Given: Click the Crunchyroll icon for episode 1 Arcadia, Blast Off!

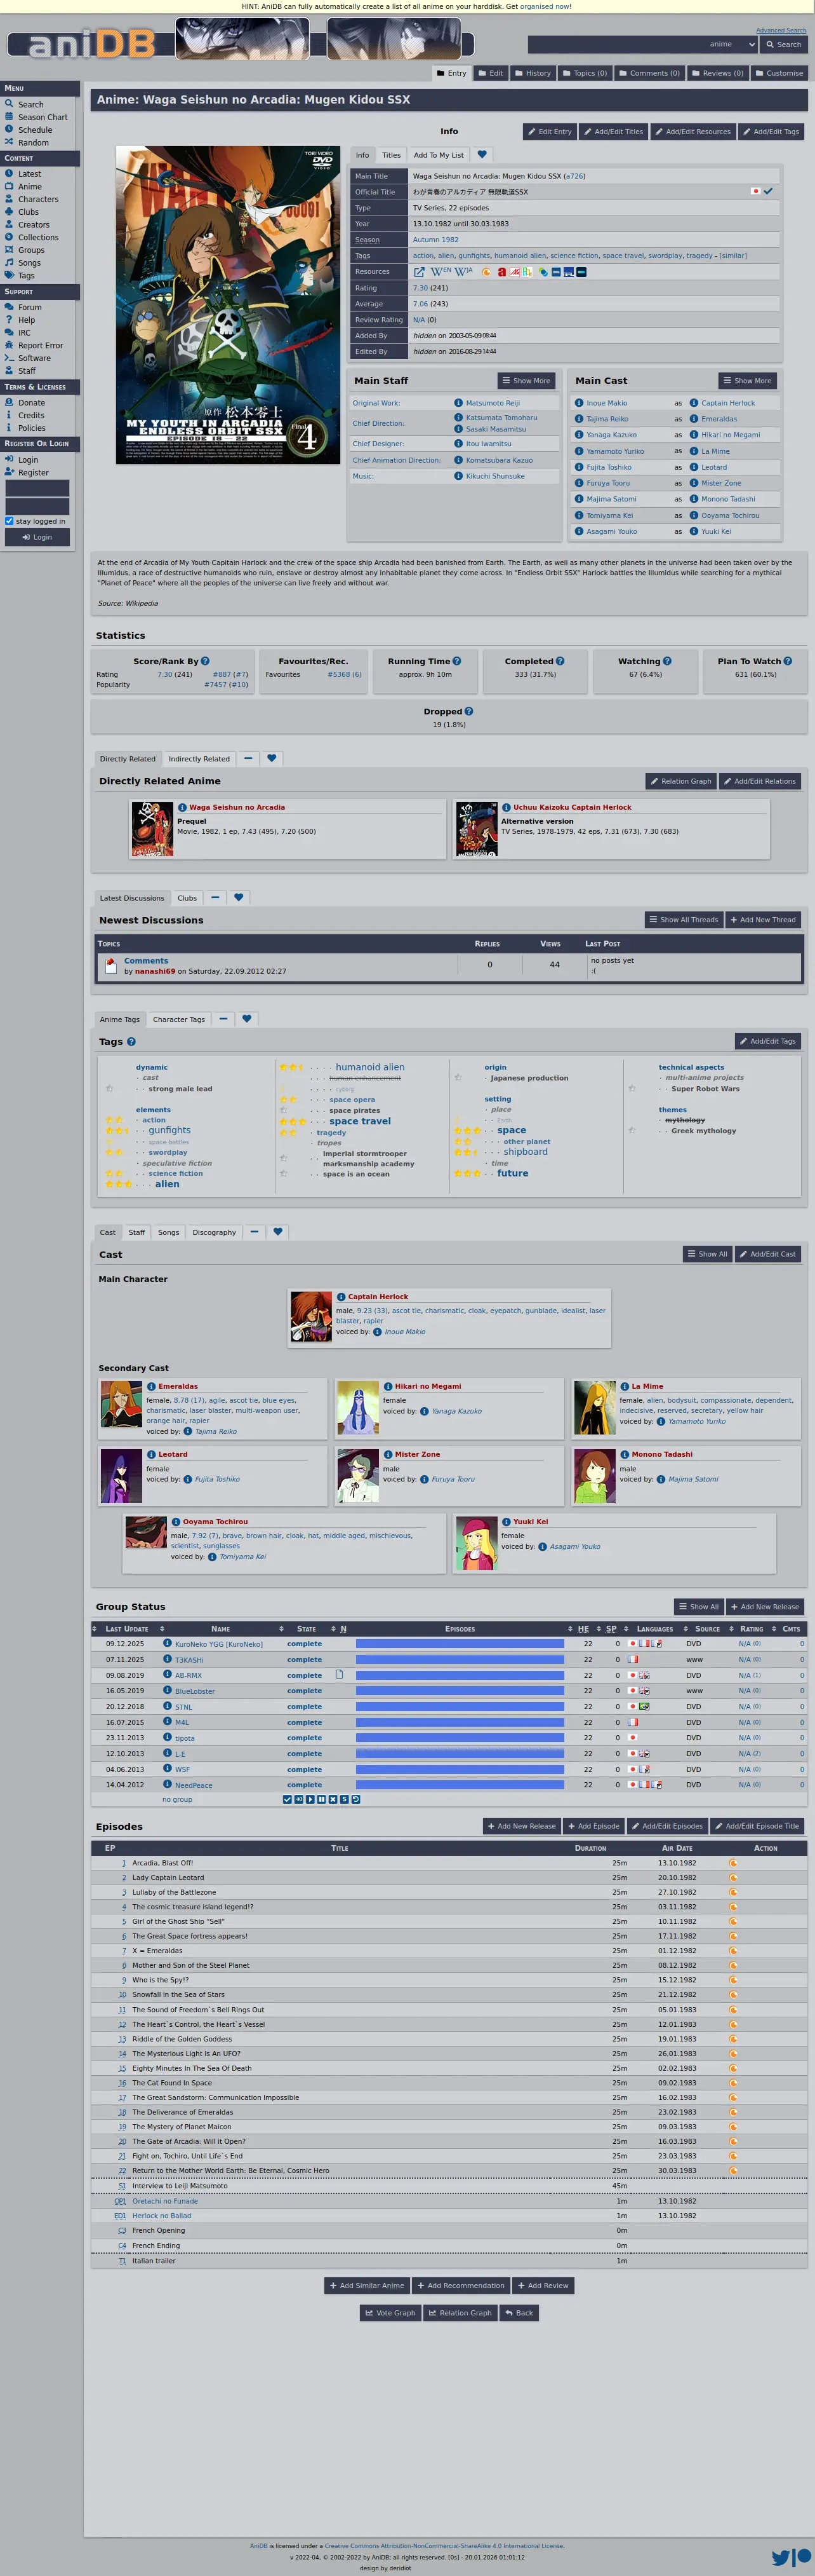Looking at the screenshot, I should 733,1863.
